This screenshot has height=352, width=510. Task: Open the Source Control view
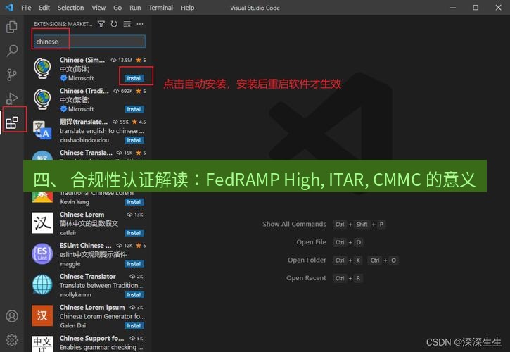point(12,75)
